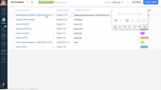The height and width of the screenshot is (90, 161).
Task: Open contact Новый контакт по звонку с 74951061387
Action: (92, 15)
